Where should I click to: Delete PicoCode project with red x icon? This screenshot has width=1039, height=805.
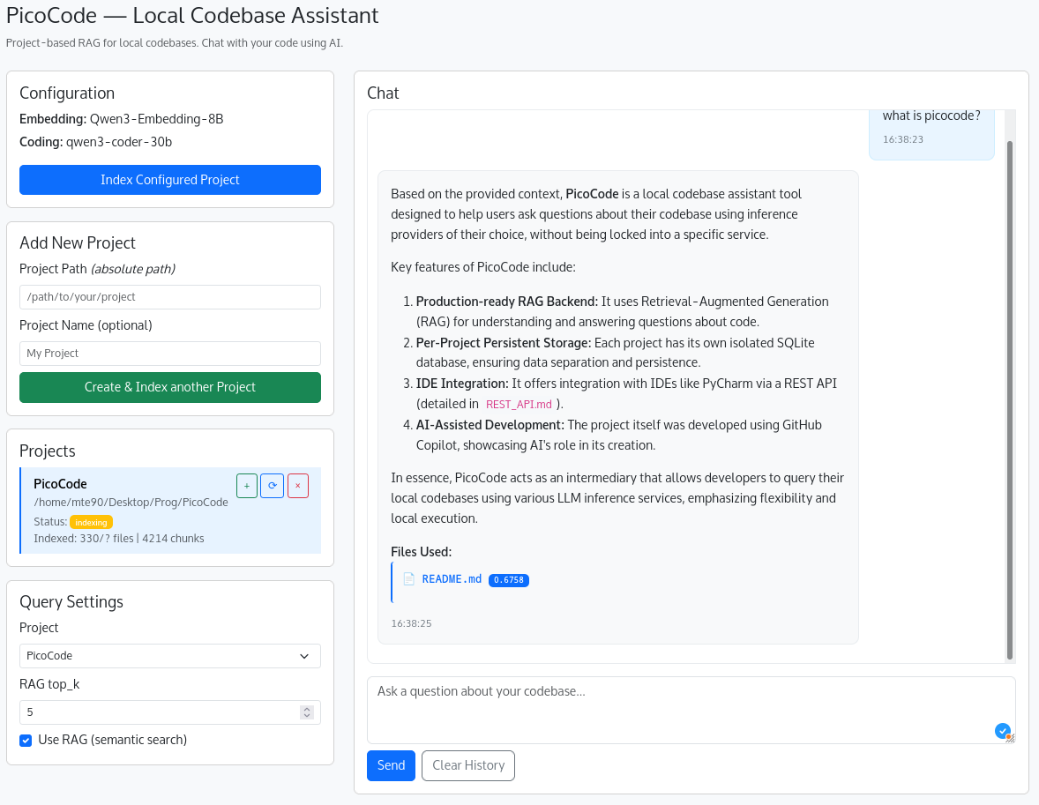tap(298, 486)
